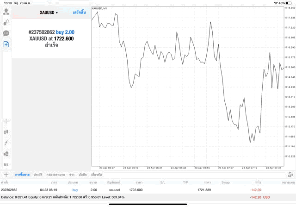Screen dimensions: 296x207
Task: Open the indicators function icon
Action: [6, 143]
